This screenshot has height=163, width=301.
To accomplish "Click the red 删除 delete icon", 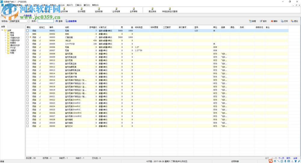I will click(x=272, y=21).
